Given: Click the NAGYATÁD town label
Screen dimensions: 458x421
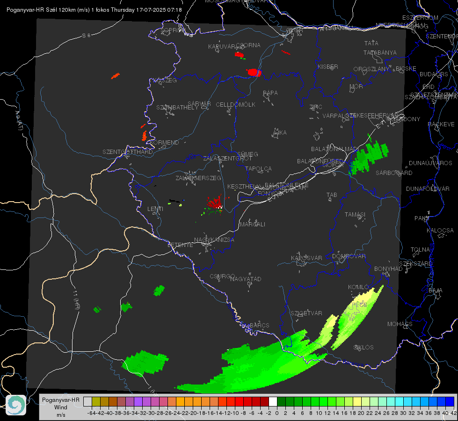Looking at the screenshot, I should [x=246, y=279].
